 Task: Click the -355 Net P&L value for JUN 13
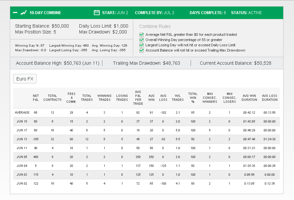tap(36, 139)
